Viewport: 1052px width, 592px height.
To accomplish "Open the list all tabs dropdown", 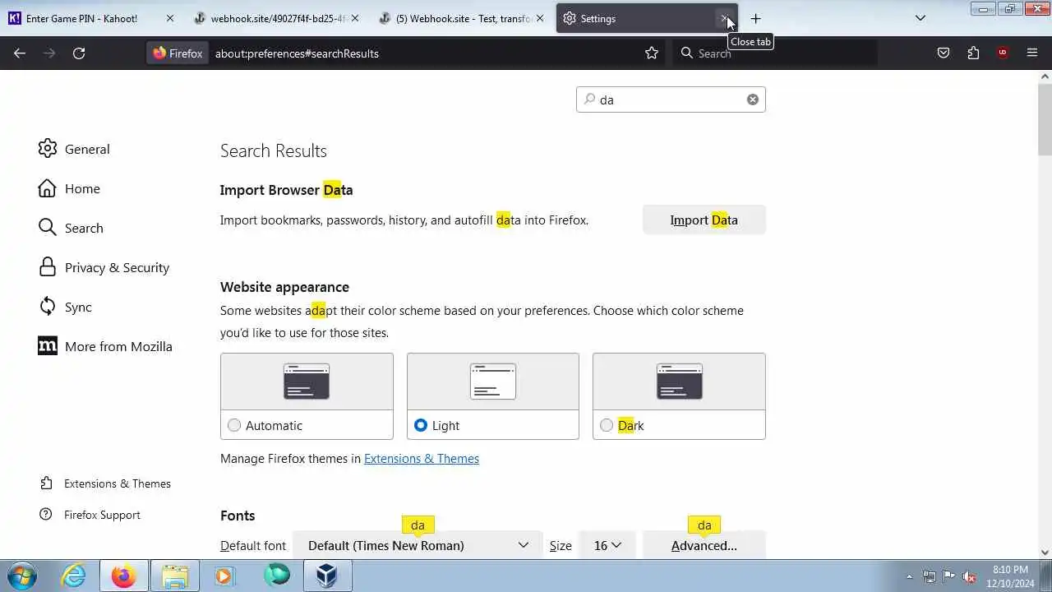I will tap(920, 18).
